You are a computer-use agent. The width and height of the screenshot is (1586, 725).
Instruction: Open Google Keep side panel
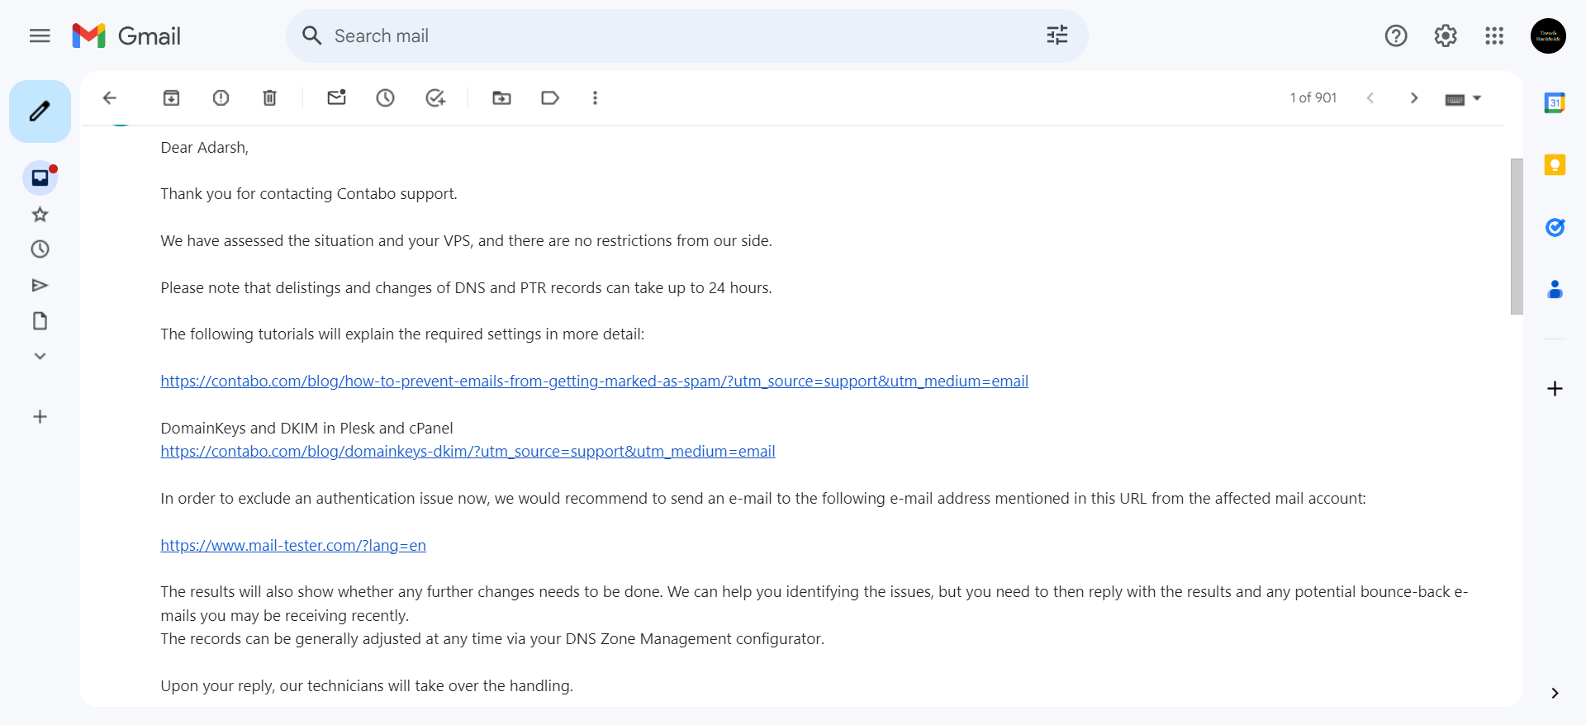pos(1555,165)
